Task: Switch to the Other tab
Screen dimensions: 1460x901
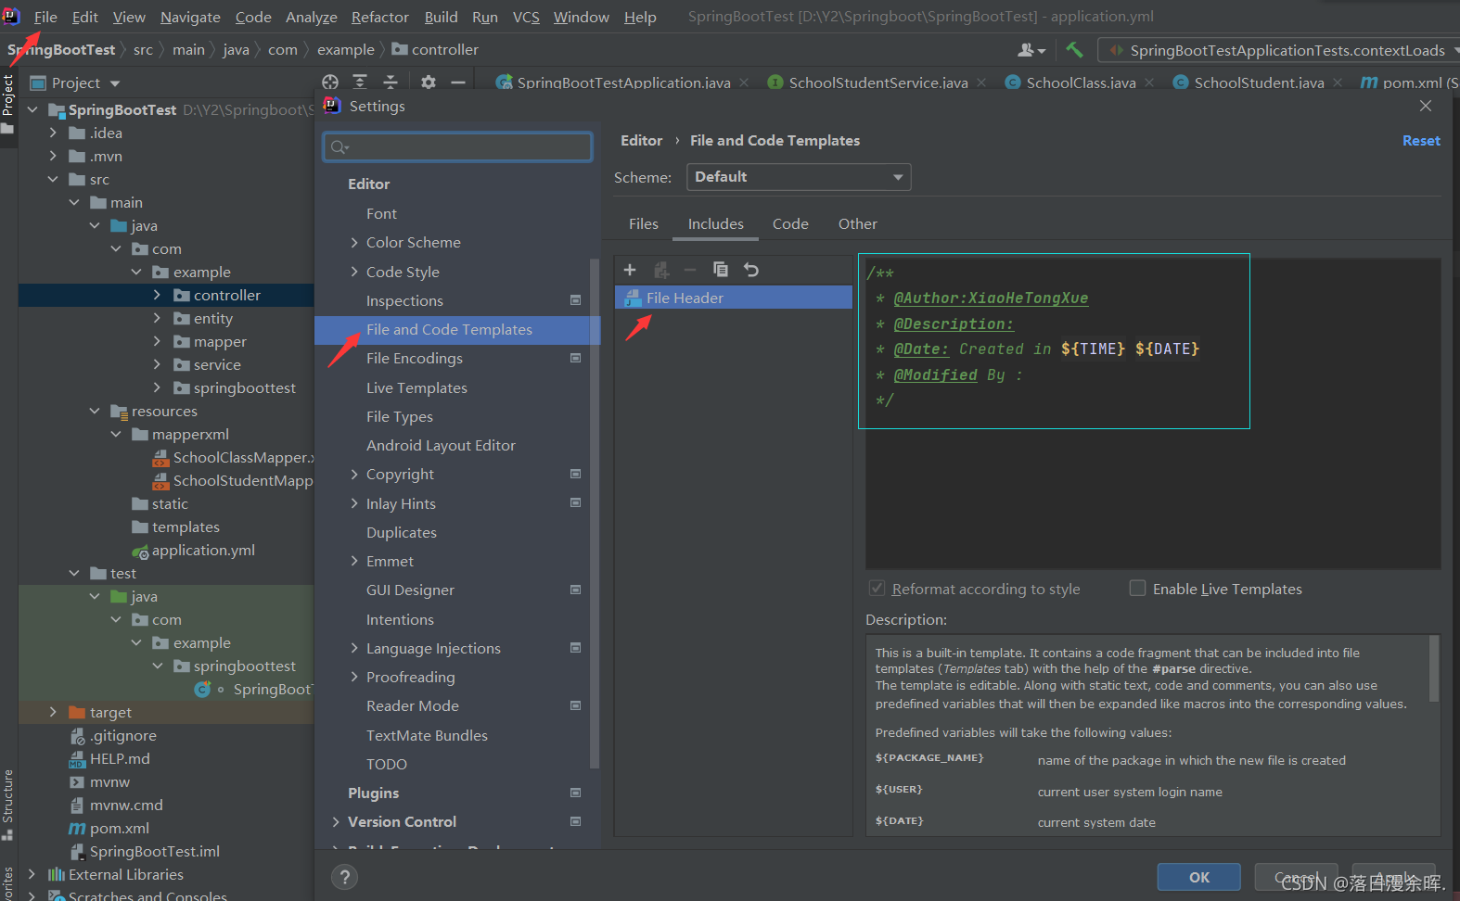Action: 857,223
